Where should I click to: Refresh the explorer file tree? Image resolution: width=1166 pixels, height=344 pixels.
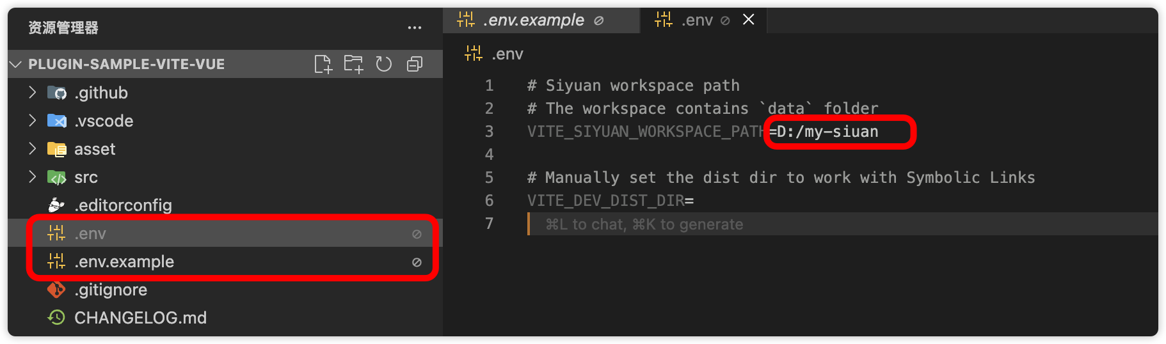pos(384,64)
